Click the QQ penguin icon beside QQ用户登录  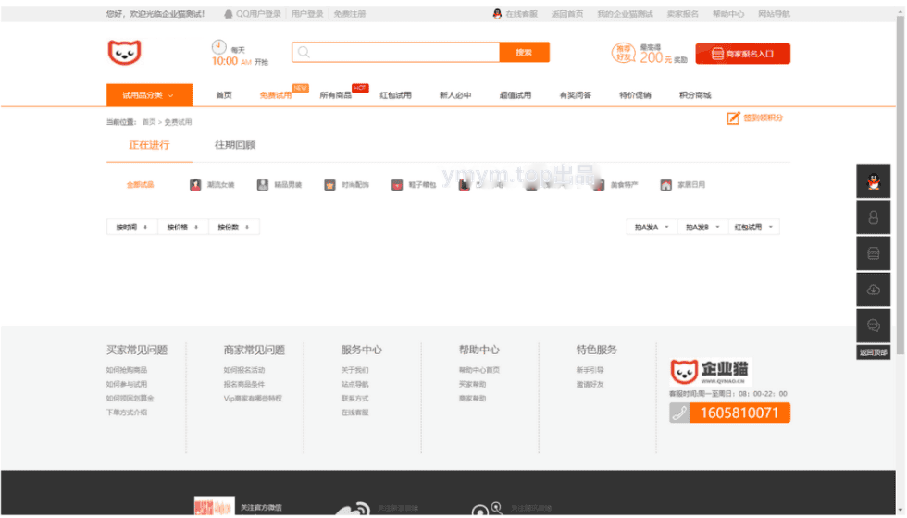pos(229,14)
